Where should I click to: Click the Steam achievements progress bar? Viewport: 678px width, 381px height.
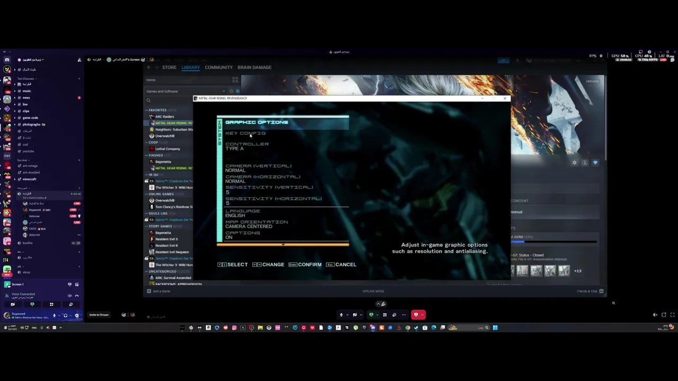(x=554, y=242)
